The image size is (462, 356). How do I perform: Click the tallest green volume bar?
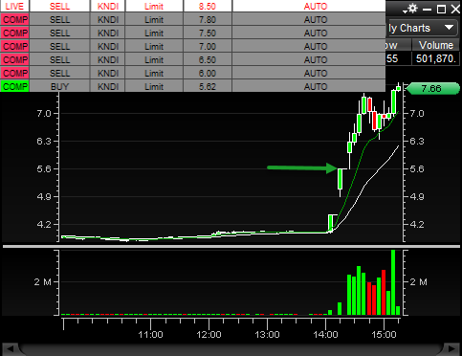(393, 282)
